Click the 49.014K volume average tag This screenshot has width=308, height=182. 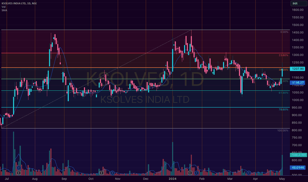click(297, 168)
